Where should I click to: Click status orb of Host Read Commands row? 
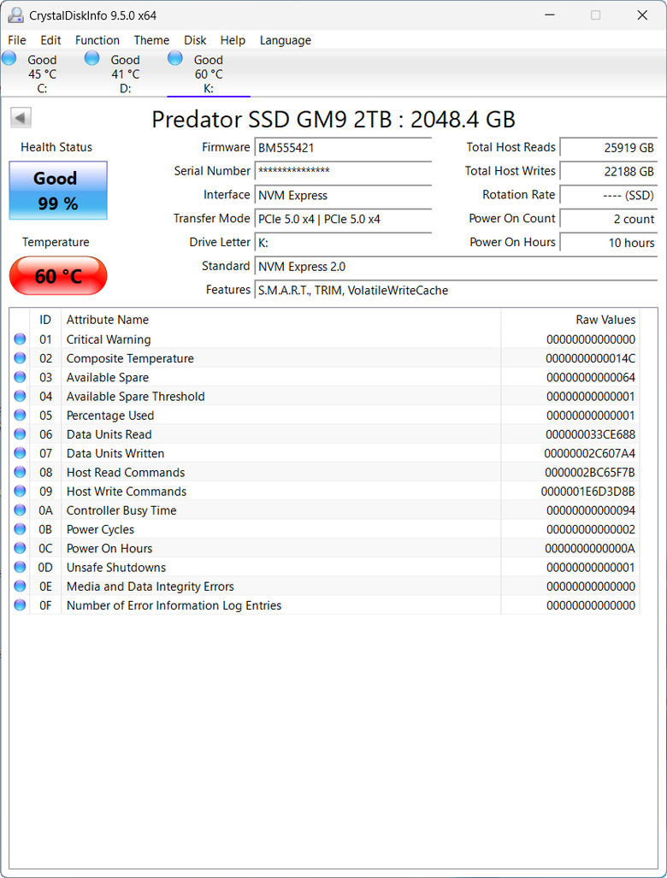click(20, 472)
